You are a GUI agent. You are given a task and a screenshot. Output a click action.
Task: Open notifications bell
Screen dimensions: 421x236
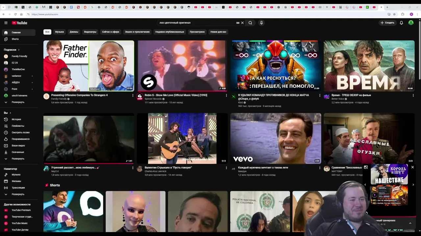tap(401, 23)
